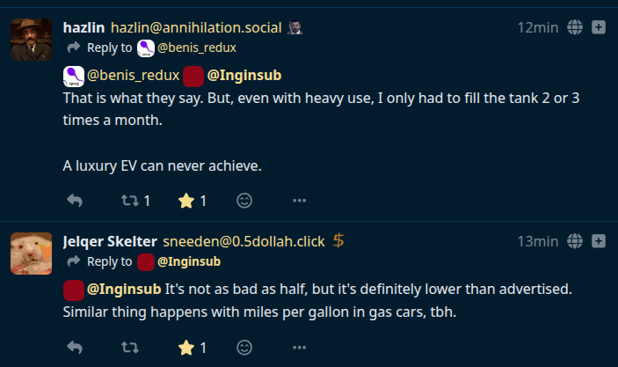Toggle favorite star on Jelqer Skelter's post
Screen dimensions: 618x367
click(185, 348)
